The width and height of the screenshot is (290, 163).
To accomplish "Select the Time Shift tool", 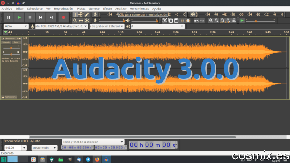I will point(81,21).
